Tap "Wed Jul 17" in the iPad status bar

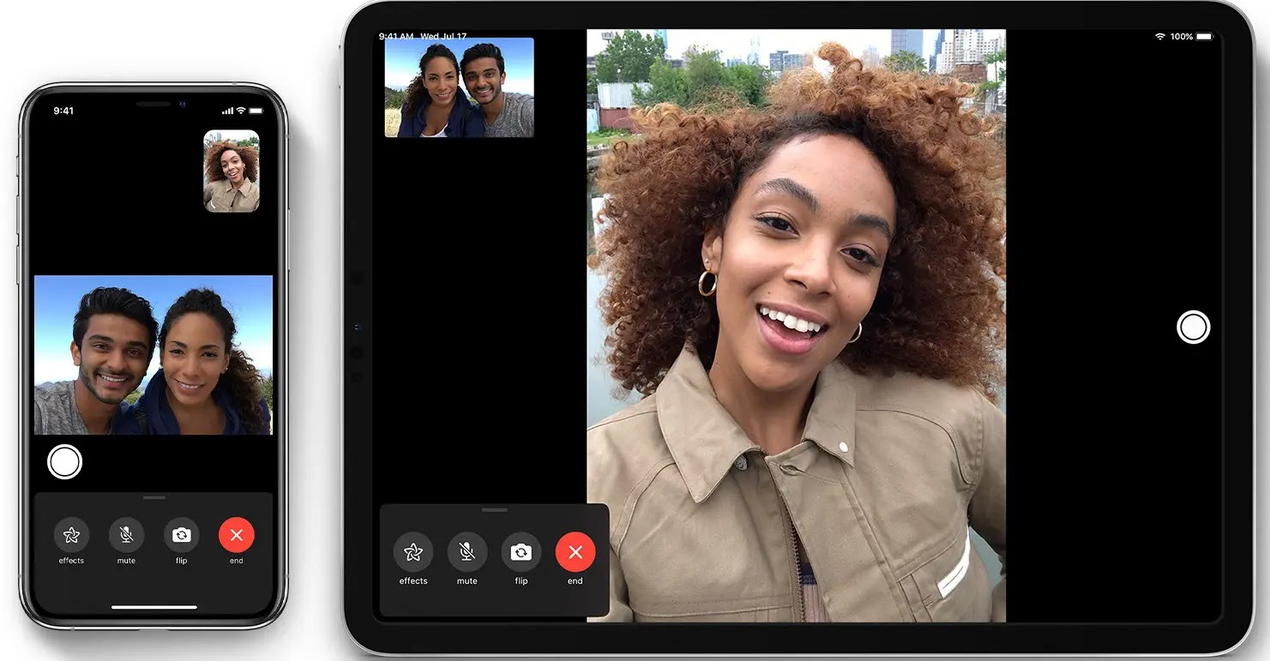tap(442, 37)
